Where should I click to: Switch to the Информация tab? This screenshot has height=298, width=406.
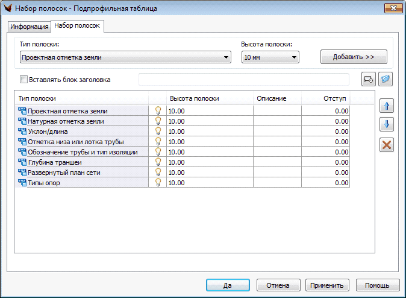[x=29, y=27]
